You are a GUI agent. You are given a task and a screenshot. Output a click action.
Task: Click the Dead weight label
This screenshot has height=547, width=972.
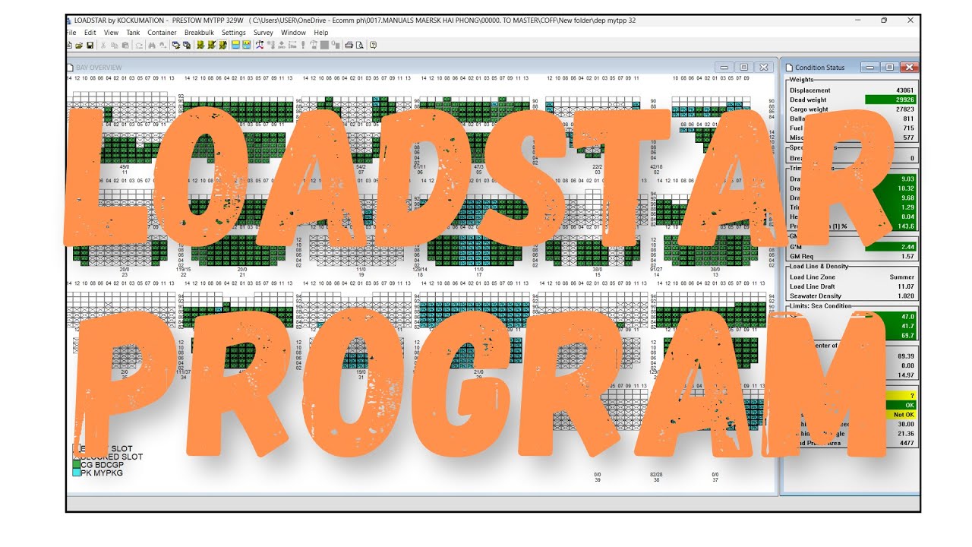click(x=808, y=100)
